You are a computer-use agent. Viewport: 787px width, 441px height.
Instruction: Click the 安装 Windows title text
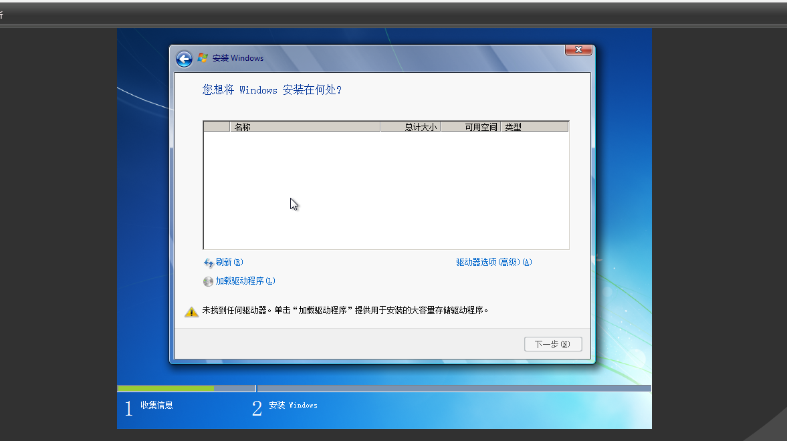[x=238, y=58]
